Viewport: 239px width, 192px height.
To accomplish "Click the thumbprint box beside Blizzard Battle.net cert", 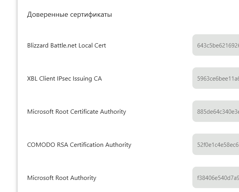I will click(216, 45).
